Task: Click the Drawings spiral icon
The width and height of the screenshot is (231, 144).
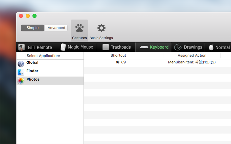Action: pos(178,47)
